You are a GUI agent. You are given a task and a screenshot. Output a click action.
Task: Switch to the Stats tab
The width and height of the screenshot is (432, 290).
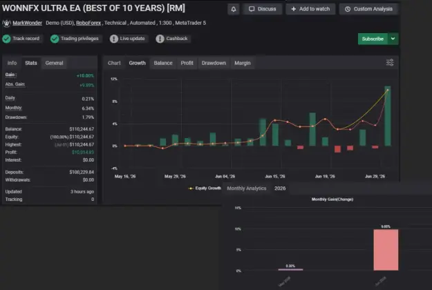pyautogui.click(x=31, y=63)
